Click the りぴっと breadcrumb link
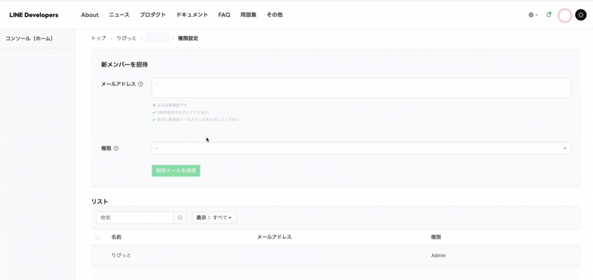 [x=126, y=38]
